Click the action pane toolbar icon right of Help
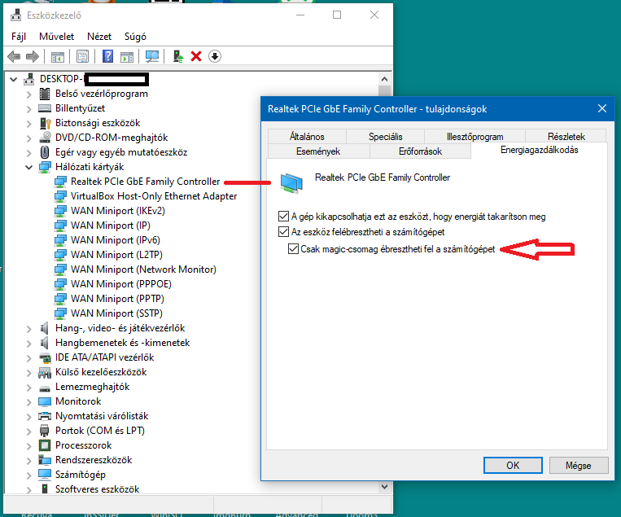The height and width of the screenshot is (517, 621). pos(127,57)
